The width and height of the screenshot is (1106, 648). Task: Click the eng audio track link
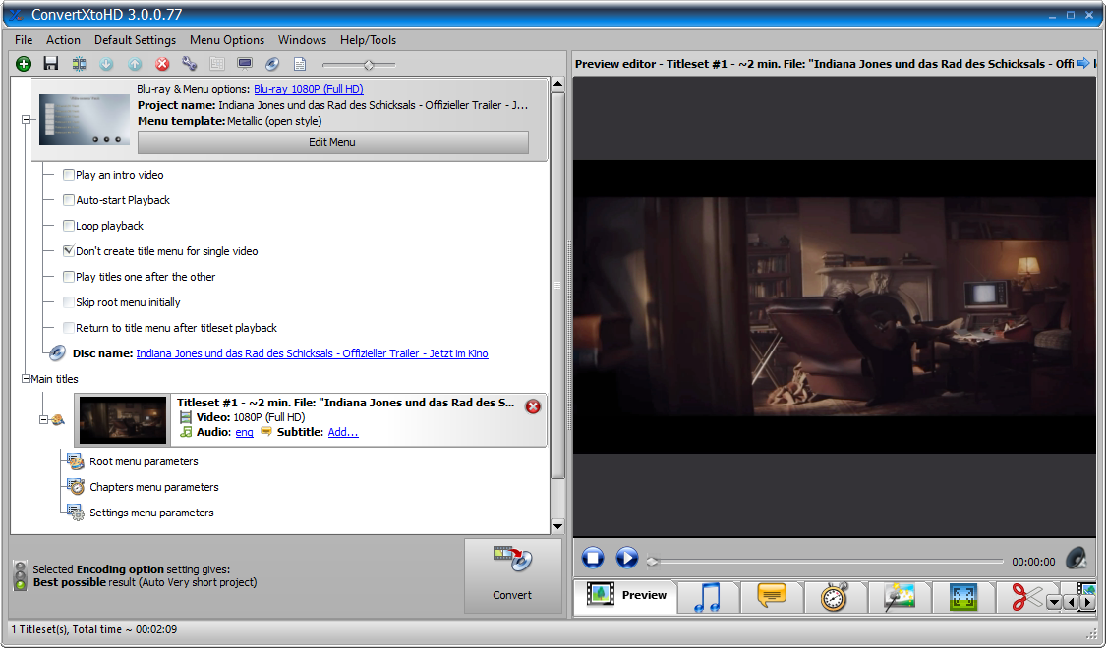(x=244, y=432)
